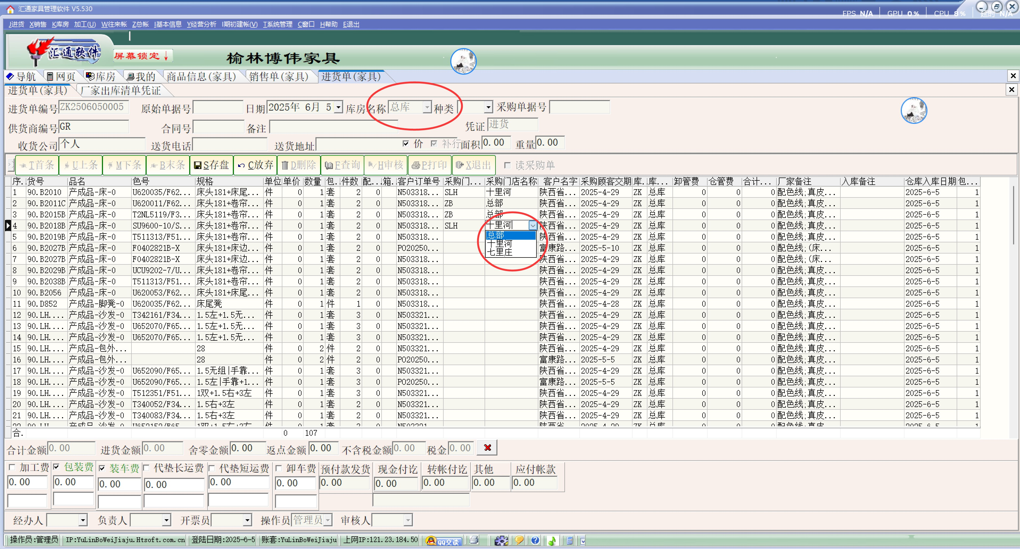
Task: Click the C放弃 discard button
Action: pyautogui.click(x=255, y=165)
